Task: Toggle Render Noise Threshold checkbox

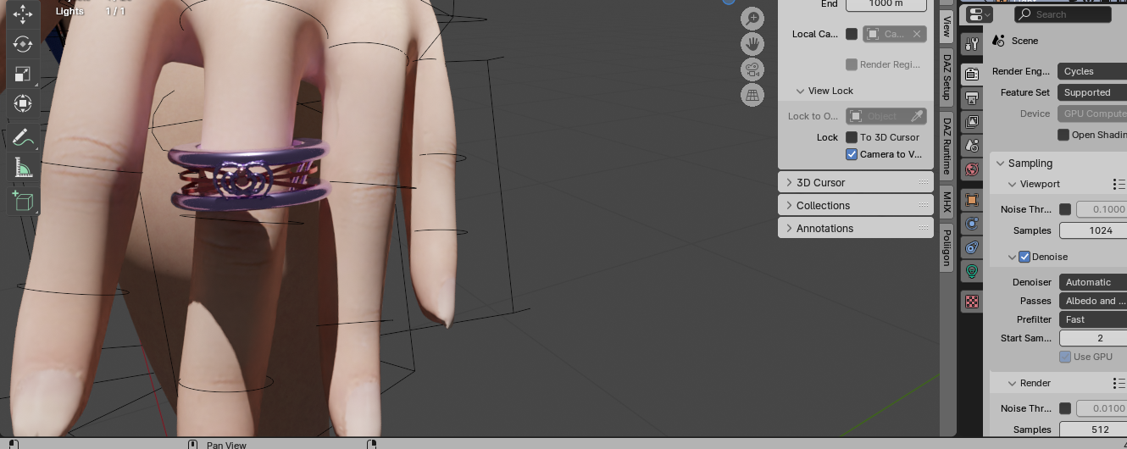Action: click(x=1065, y=408)
